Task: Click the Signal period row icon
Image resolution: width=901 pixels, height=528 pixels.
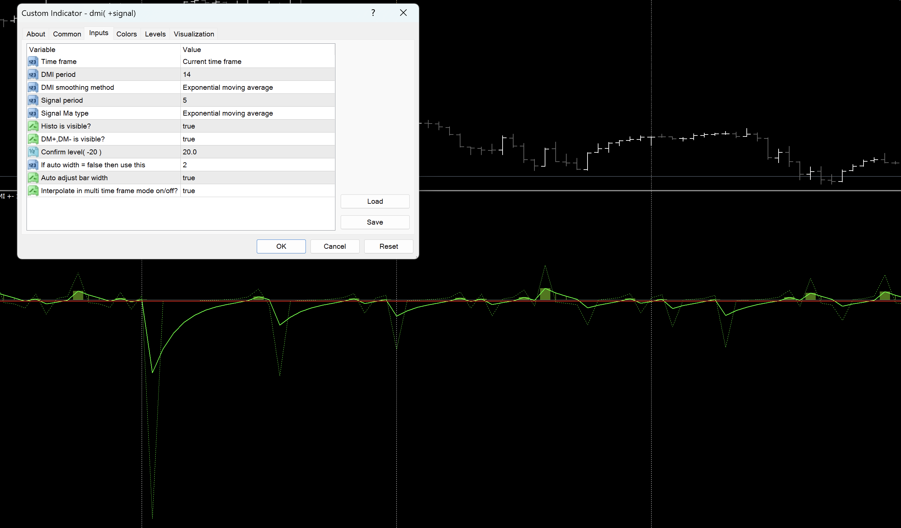Action: point(33,100)
